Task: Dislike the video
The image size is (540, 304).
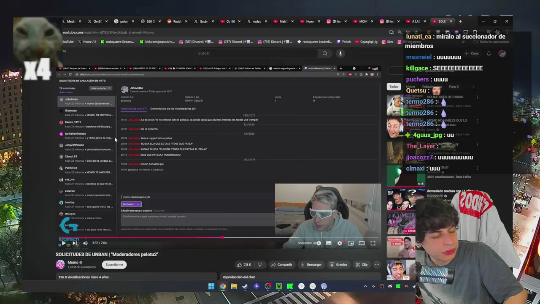Action: point(260,265)
